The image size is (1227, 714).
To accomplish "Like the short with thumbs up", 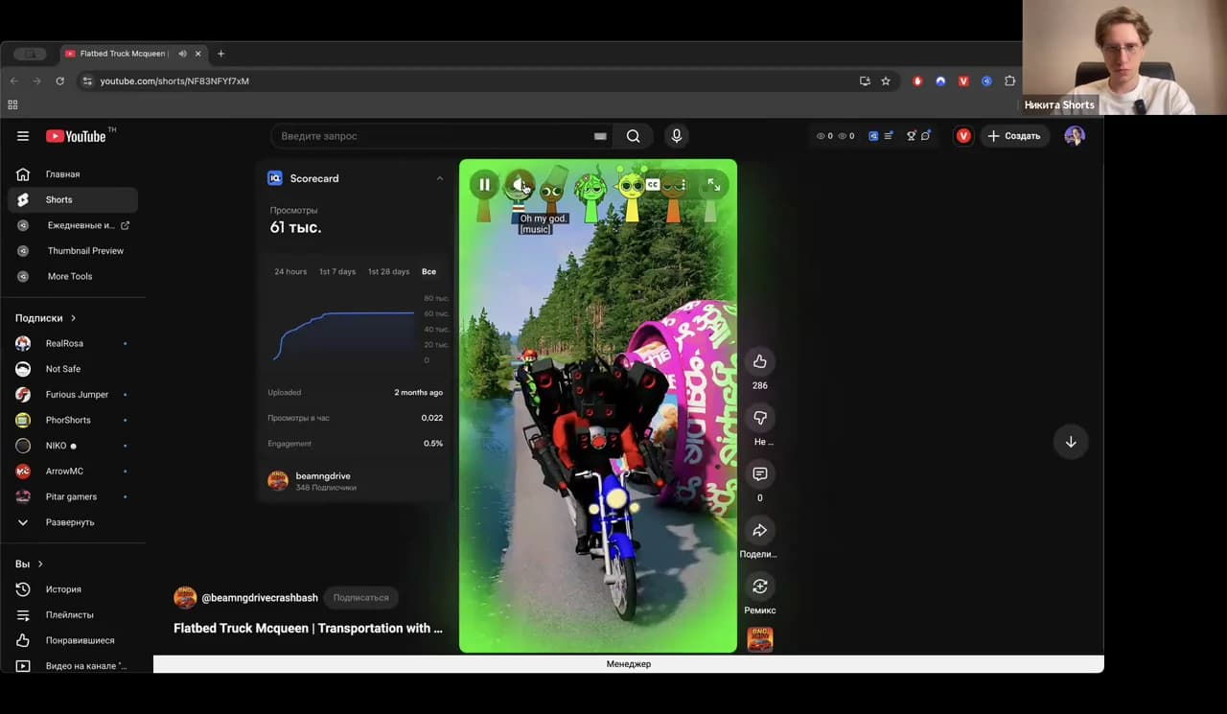I will pos(760,361).
